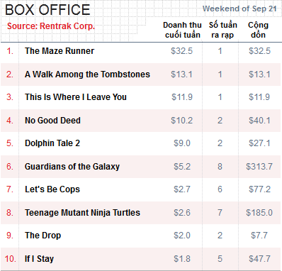Select the Doanh thu cuối tuần column header
Screen dimensions: 282x271
(182, 30)
